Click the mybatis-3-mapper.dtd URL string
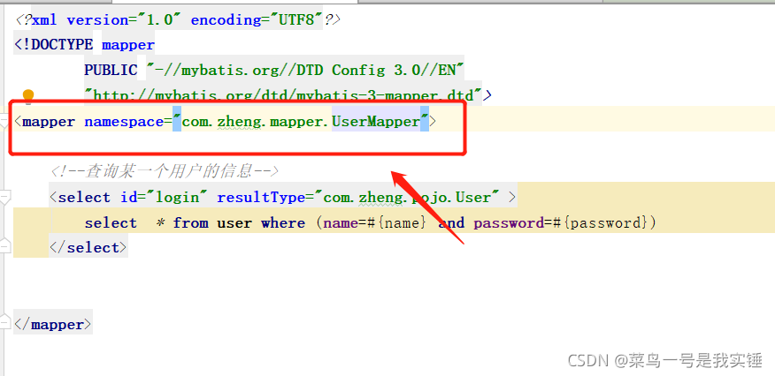This screenshot has height=376, width=775. point(283,95)
